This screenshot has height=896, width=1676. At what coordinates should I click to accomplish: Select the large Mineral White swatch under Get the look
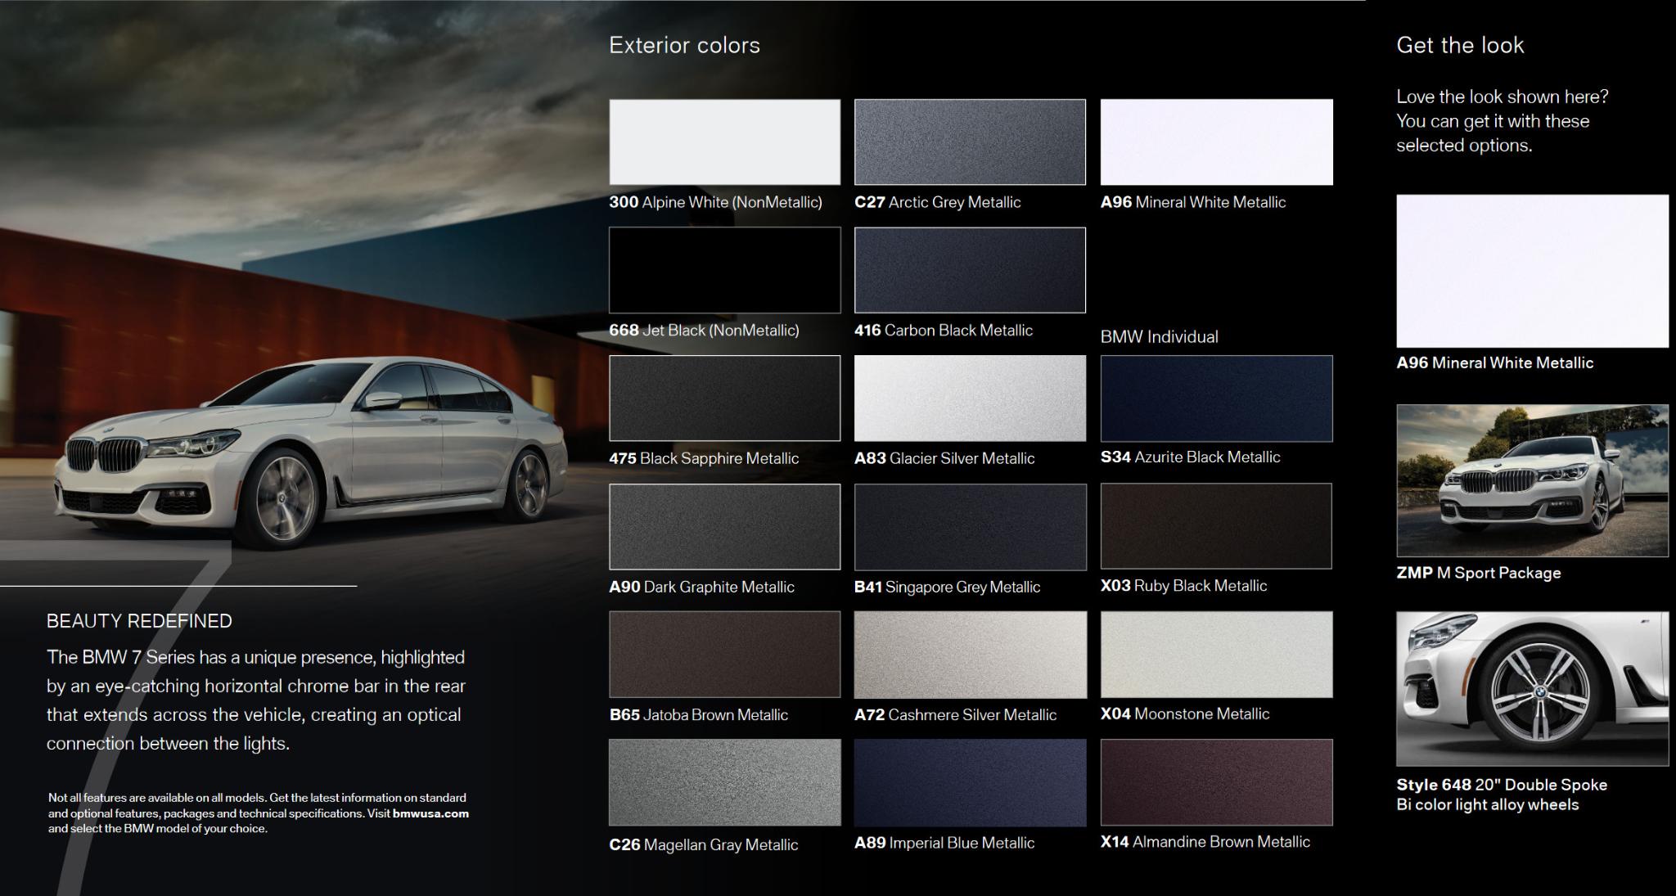coord(1532,271)
